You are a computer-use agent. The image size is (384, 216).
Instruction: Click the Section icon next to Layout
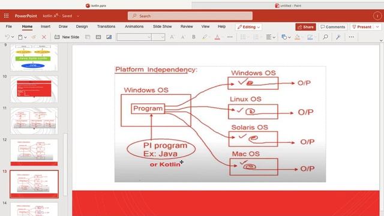[x=98, y=37]
